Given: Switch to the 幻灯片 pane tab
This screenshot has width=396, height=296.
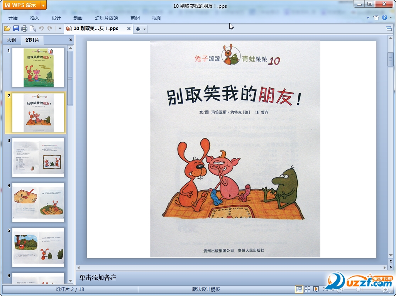Looking at the screenshot, I should point(32,40).
